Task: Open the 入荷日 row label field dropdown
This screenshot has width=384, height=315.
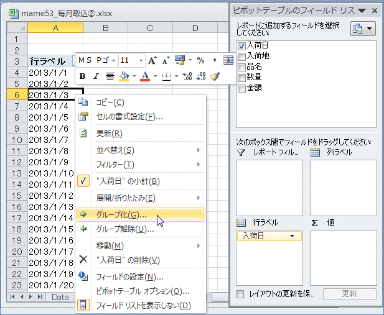Action: (x=292, y=236)
